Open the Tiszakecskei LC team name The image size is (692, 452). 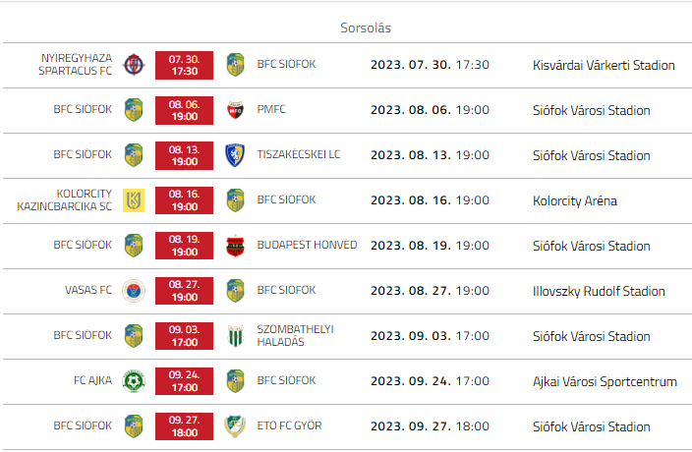click(x=299, y=154)
